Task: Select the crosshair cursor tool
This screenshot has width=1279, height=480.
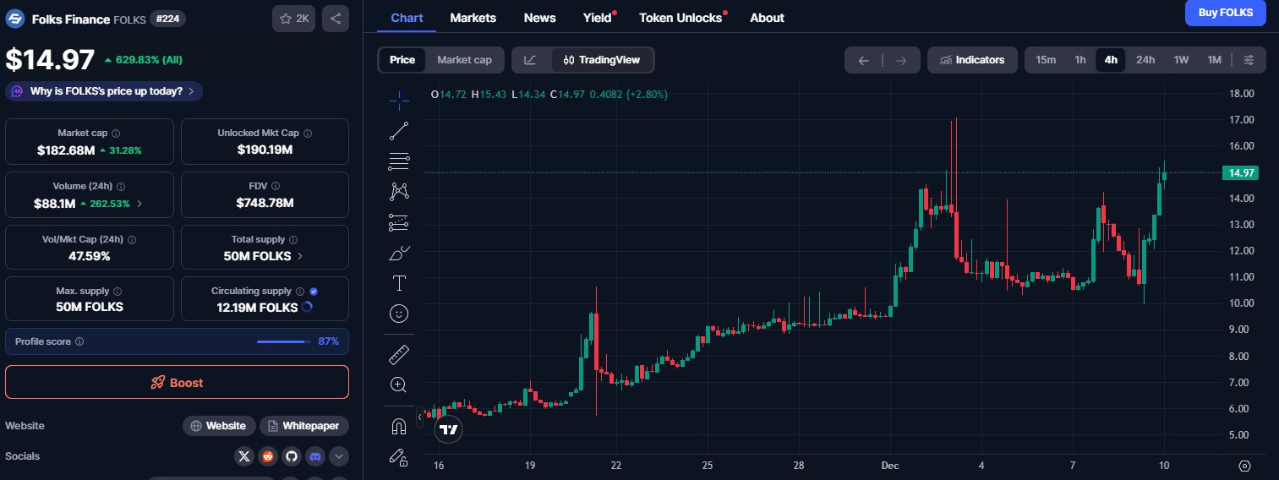Action: coord(399,100)
